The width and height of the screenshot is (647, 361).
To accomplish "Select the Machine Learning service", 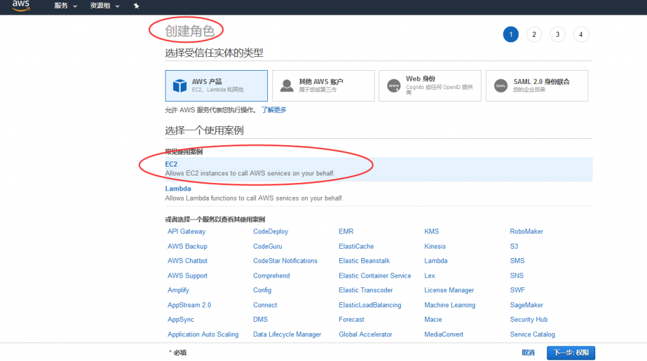I will (x=450, y=305).
